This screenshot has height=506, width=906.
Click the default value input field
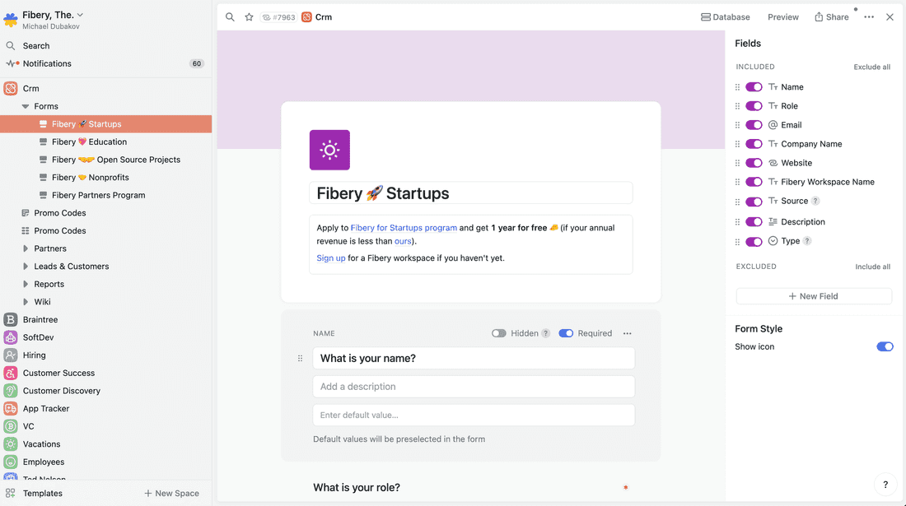[474, 415]
